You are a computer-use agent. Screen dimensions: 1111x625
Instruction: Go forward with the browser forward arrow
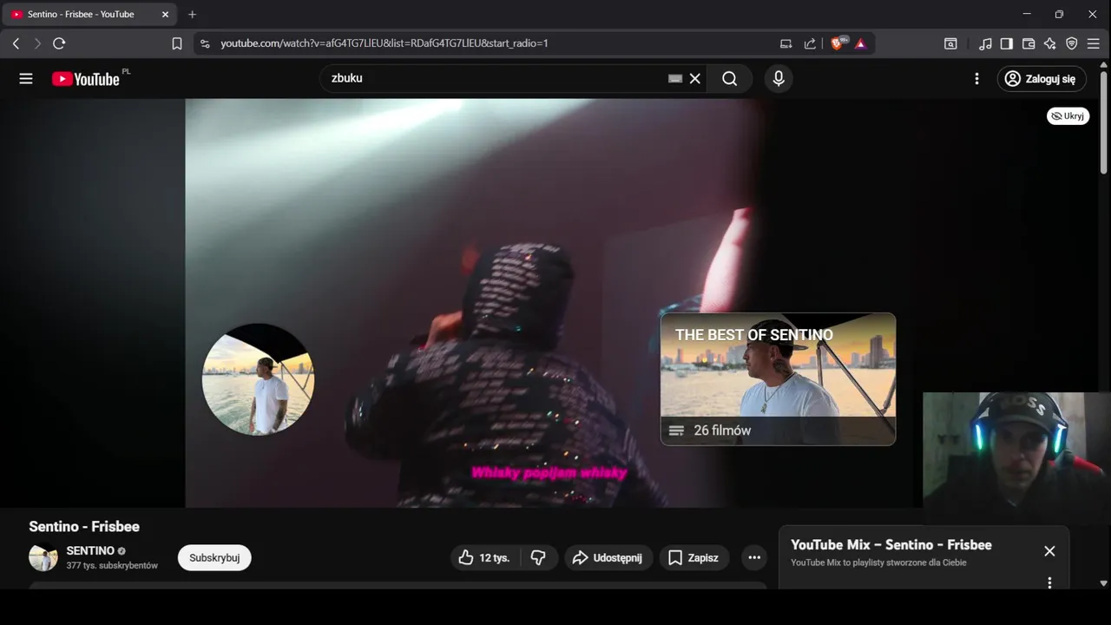pyautogui.click(x=37, y=43)
